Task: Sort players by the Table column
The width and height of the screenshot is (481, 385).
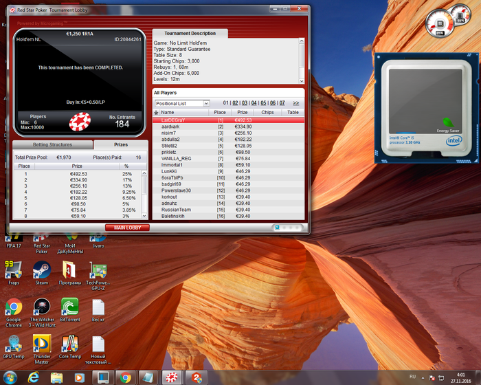Action: pos(293,112)
